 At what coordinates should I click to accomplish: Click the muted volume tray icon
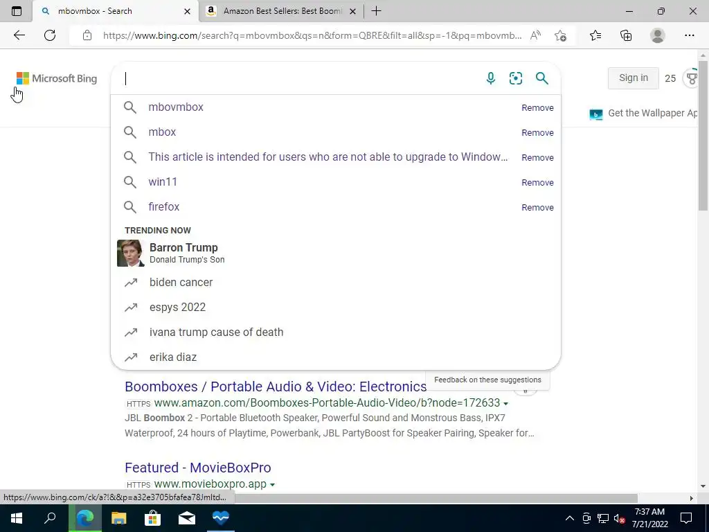pyautogui.click(x=619, y=518)
